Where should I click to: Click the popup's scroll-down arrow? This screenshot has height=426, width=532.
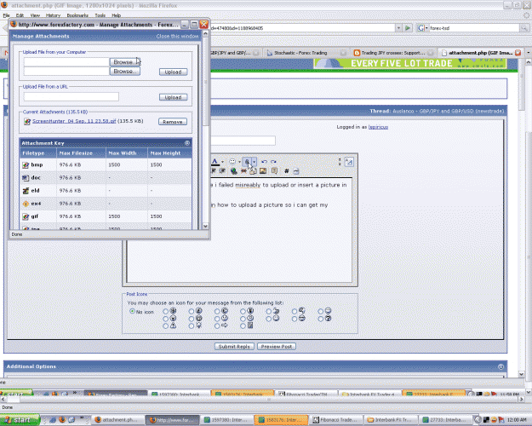pyautogui.click(x=205, y=226)
